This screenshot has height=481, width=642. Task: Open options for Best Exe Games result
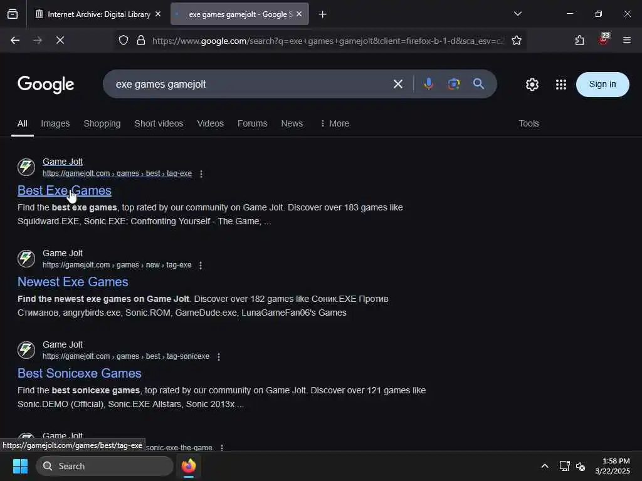click(201, 174)
